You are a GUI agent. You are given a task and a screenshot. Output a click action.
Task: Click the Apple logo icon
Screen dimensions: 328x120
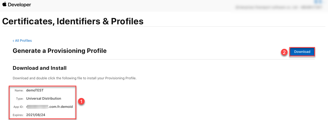click(4, 4)
